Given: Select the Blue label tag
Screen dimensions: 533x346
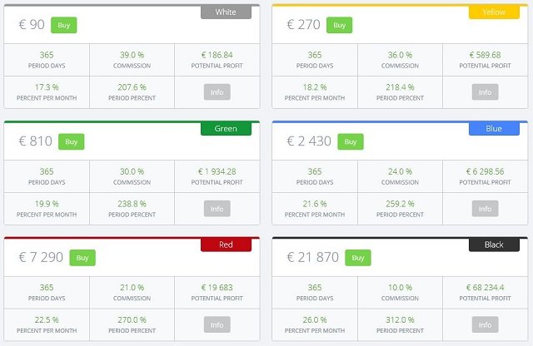Looking at the screenshot, I should click(x=494, y=129).
